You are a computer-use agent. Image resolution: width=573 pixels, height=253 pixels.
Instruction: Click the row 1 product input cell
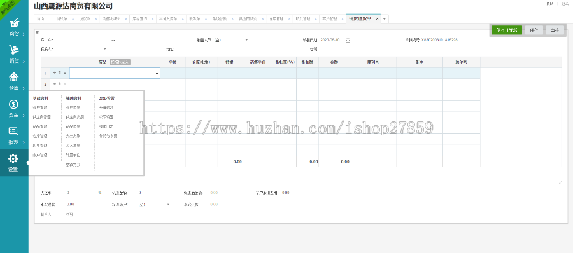(x=115, y=73)
